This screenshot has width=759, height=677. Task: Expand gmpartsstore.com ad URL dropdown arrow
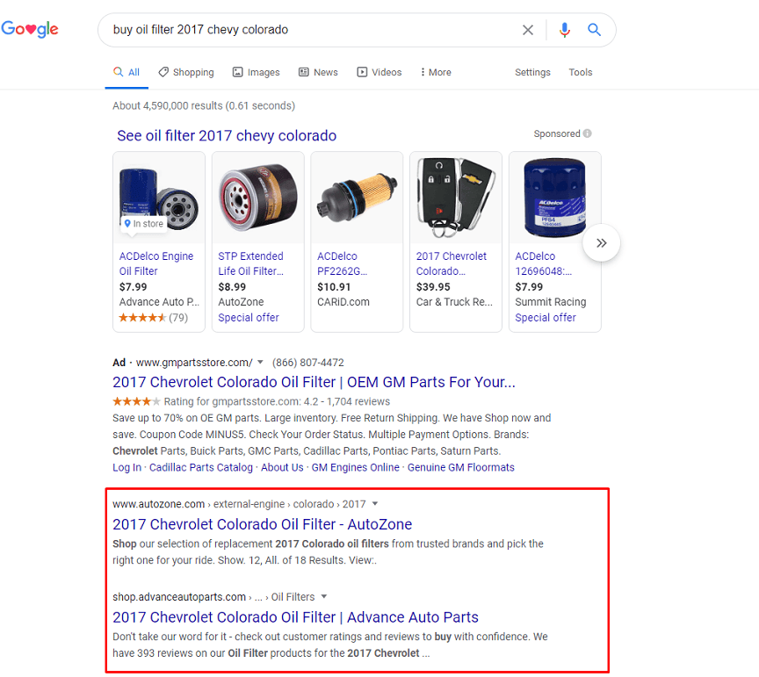click(x=260, y=362)
